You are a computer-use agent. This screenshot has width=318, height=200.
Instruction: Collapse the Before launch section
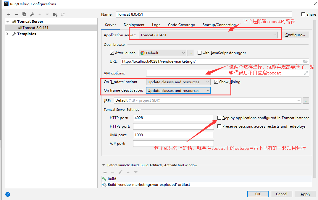click(104, 165)
